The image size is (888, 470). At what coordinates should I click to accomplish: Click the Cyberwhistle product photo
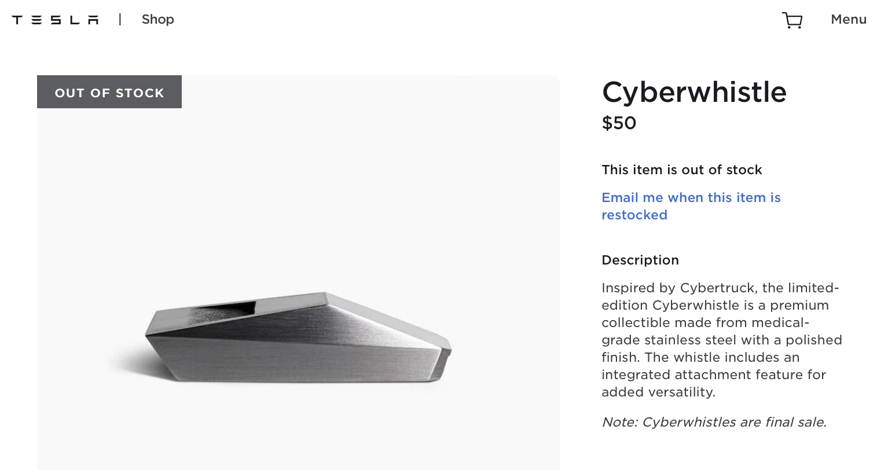298,339
